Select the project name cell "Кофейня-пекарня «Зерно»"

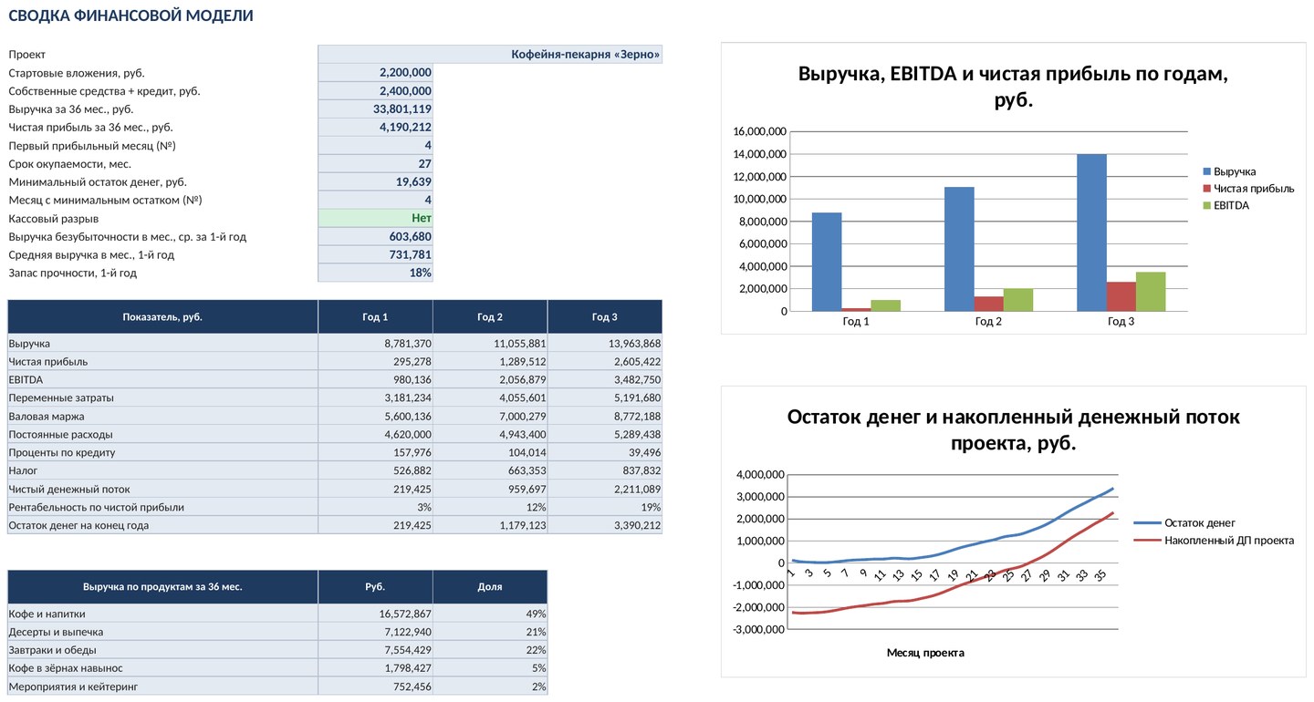coord(490,55)
